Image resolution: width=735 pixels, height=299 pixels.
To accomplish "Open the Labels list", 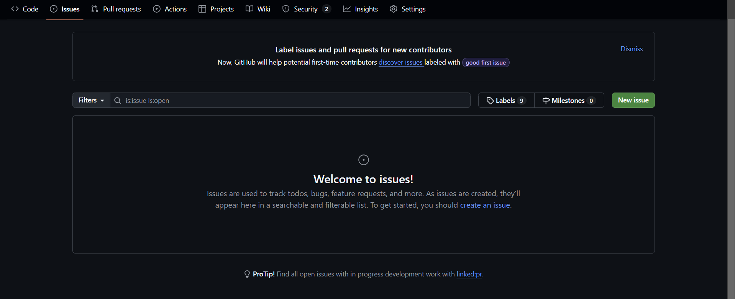I will tap(506, 100).
